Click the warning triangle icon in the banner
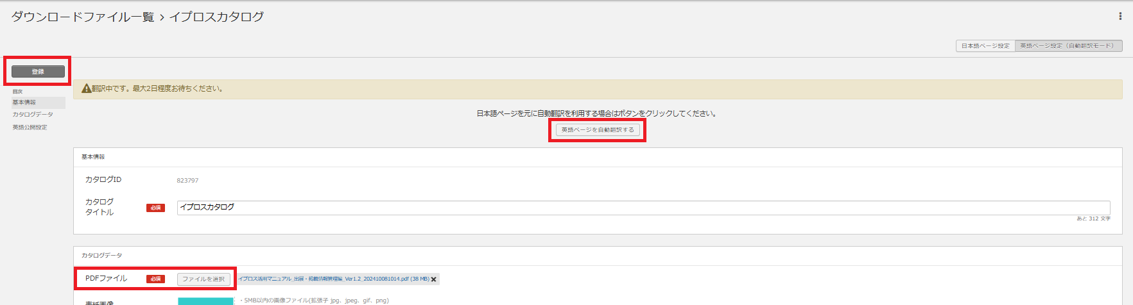Image resolution: width=1133 pixels, height=305 pixels. tap(86, 88)
